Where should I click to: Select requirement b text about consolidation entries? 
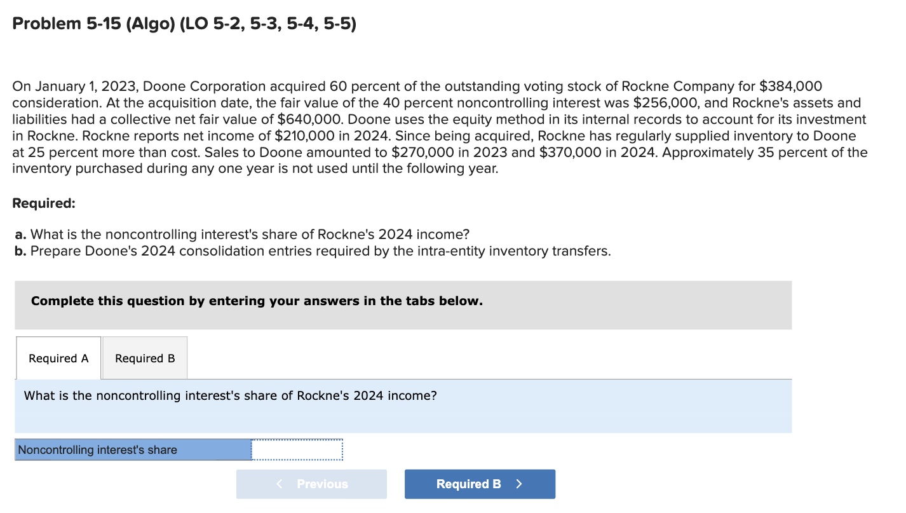313,250
